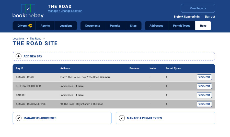This screenshot has width=230, height=137.
Task: Open the Drivers tab
Action: [x=24, y=26]
